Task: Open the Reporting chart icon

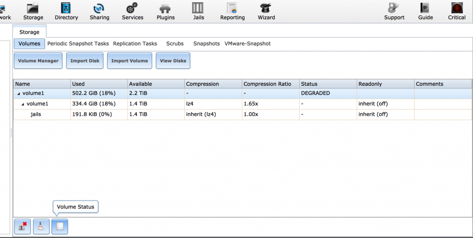Action: click(x=232, y=11)
